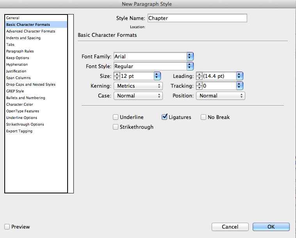Viewport: 296px width, 238px height.
Task: Click the Tracking value field
Action: (219, 86)
